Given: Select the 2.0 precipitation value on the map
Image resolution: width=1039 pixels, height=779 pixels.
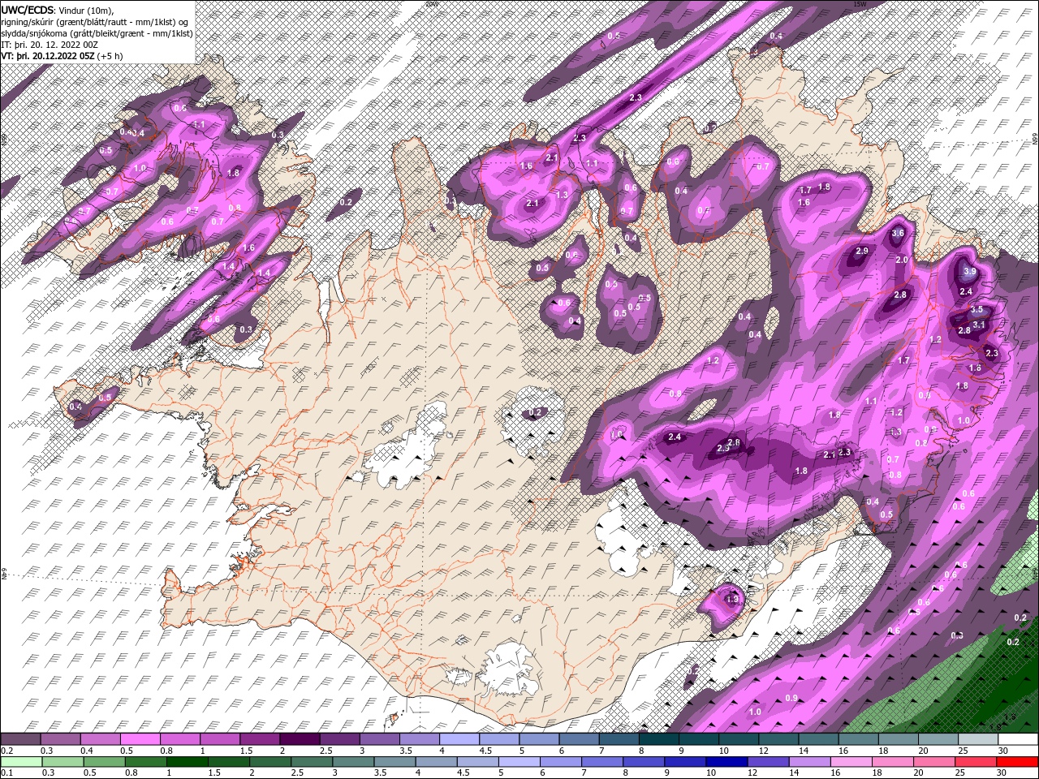Looking at the screenshot, I should point(902,260).
